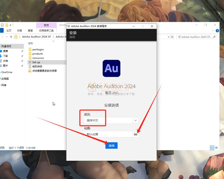Sort by the 名称 column header
The height and width of the screenshot is (179, 224).
[31, 43]
